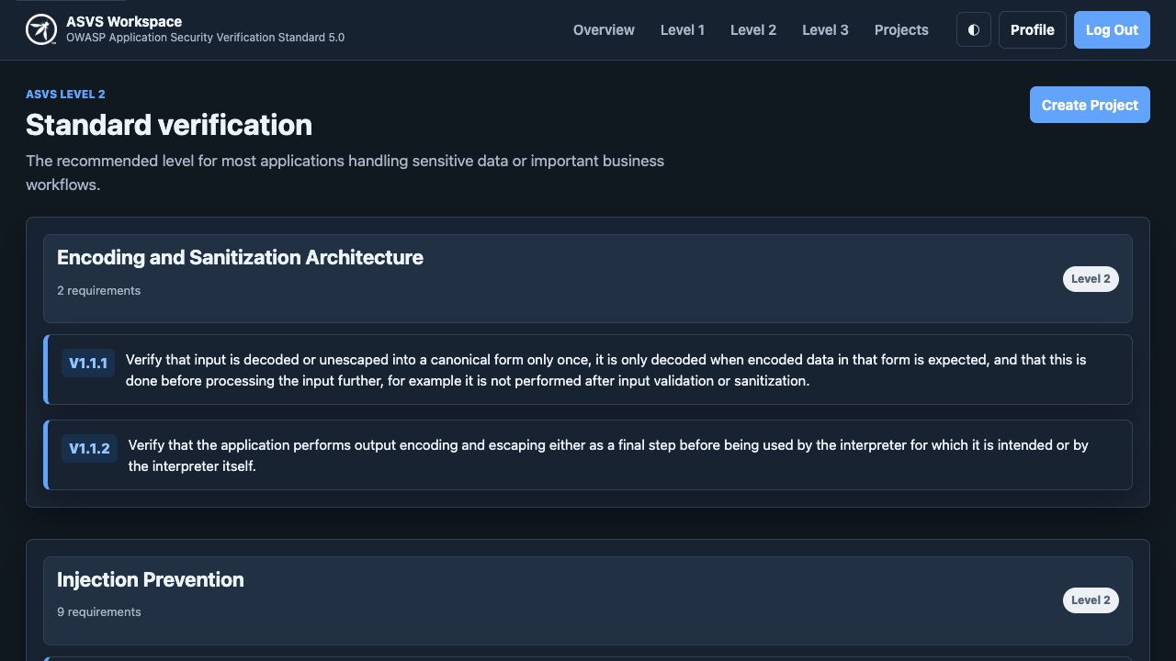Open the Overview nav item
This screenshot has width=1176, height=661.
pos(604,29)
